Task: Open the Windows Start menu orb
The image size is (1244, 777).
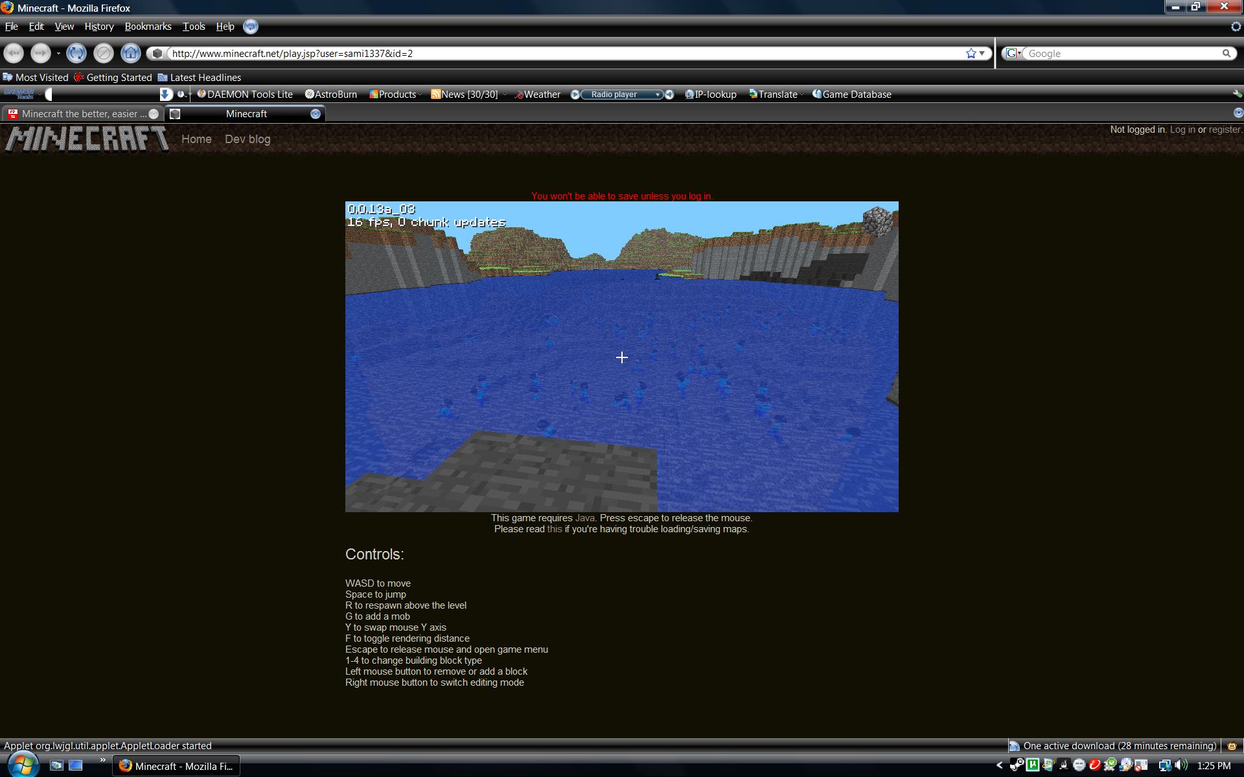Action: (23, 765)
